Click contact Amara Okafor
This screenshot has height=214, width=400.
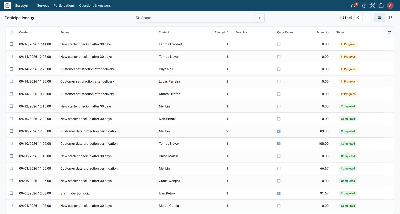coord(169,94)
